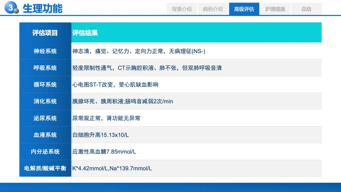Select the text 尿常规正常，肾功能无异常
This screenshot has height=192, width=341.
(x=106, y=118)
